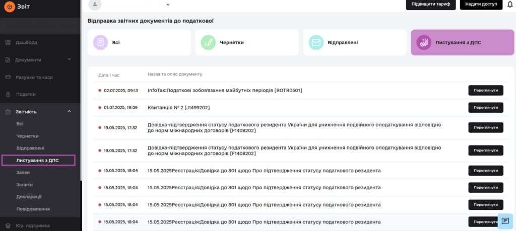The width and height of the screenshot is (516, 231).
Task: Open the account dropdown arrow in header
Action: click(x=168, y=4)
